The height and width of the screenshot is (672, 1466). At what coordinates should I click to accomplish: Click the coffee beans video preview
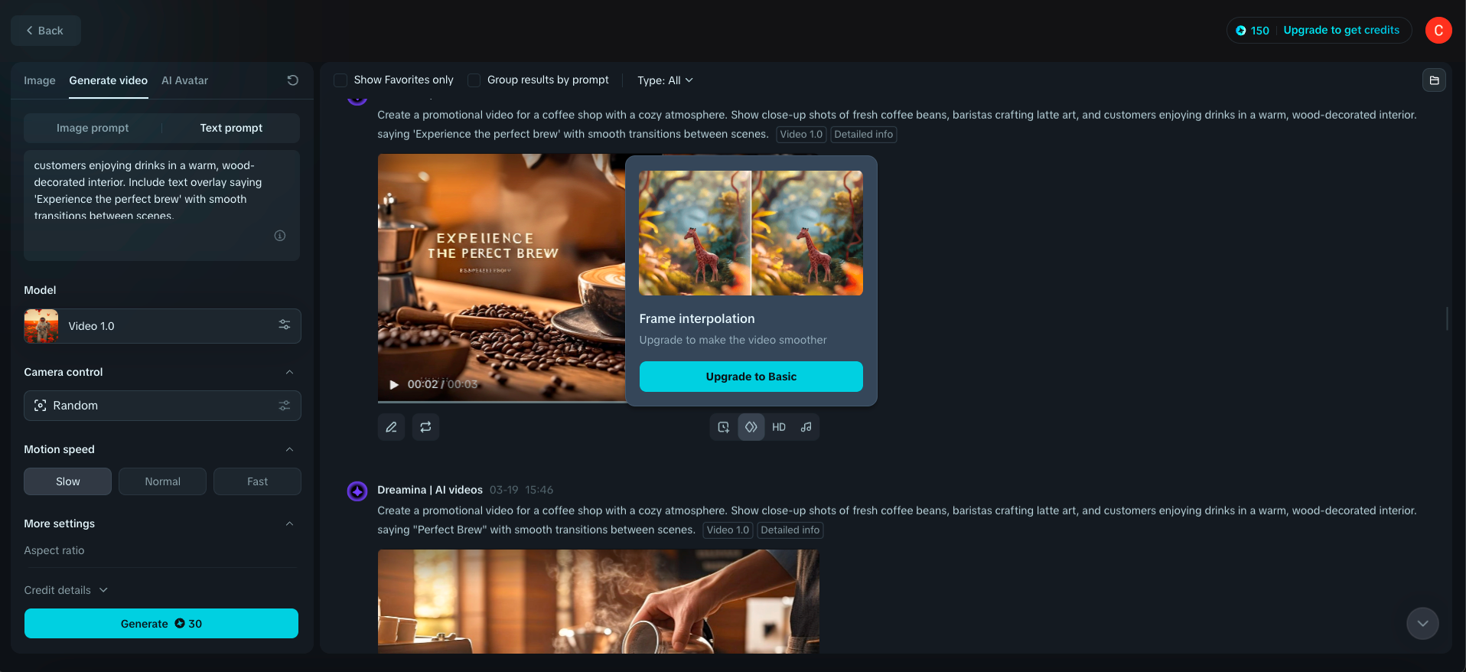(x=502, y=277)
